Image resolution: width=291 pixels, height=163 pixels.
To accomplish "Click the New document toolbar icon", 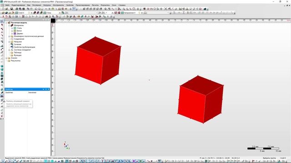I will (x=3, y=9).
